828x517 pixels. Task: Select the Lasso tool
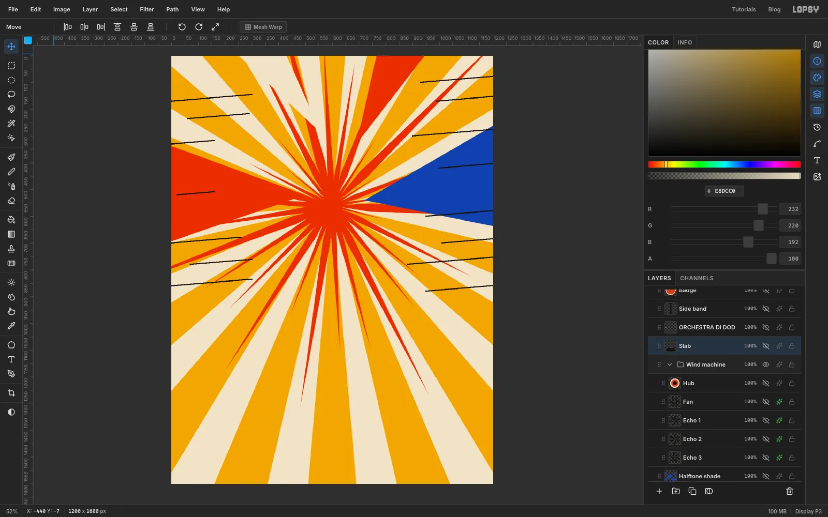coord(11,95)
